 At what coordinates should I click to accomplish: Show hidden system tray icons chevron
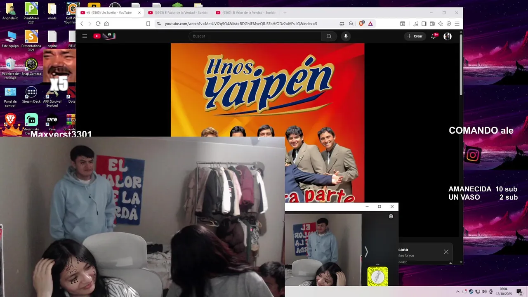(x=457, y=292)
